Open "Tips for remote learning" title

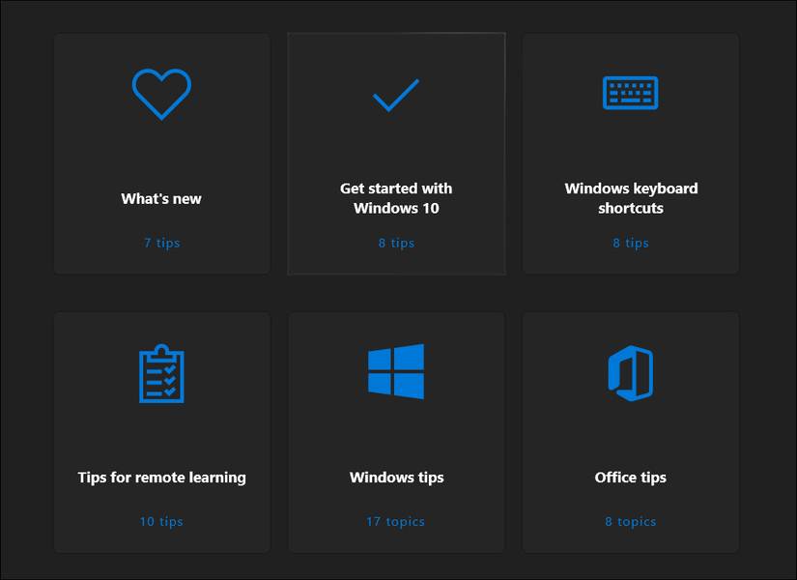161,478
